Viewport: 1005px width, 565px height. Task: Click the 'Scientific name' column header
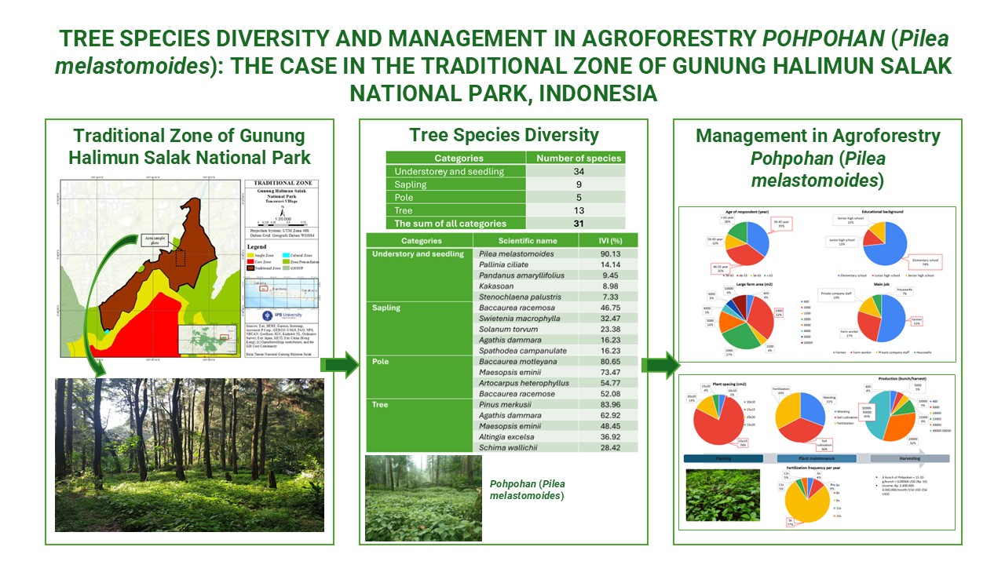coord(515,241)
